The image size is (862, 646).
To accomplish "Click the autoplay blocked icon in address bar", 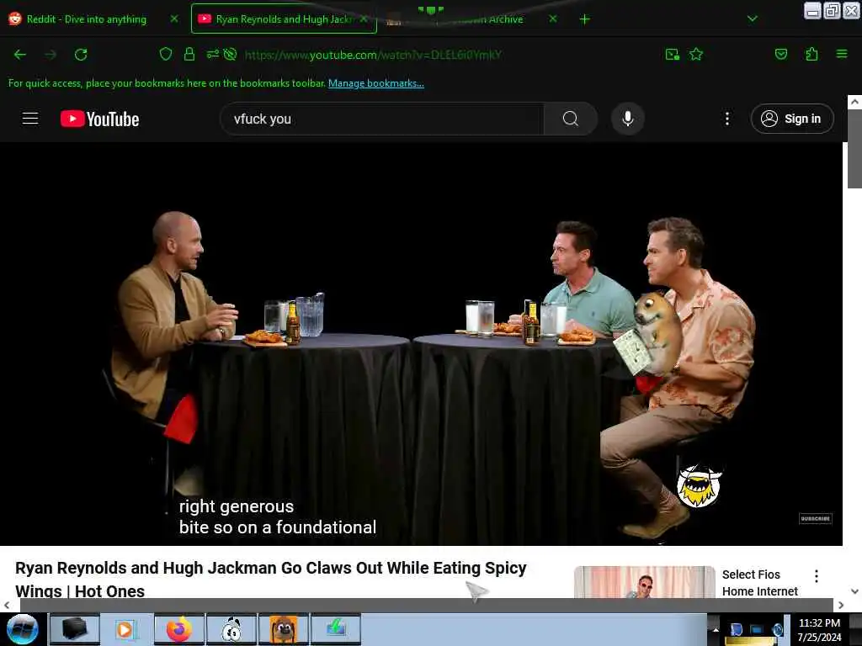I will coord(231,54).
